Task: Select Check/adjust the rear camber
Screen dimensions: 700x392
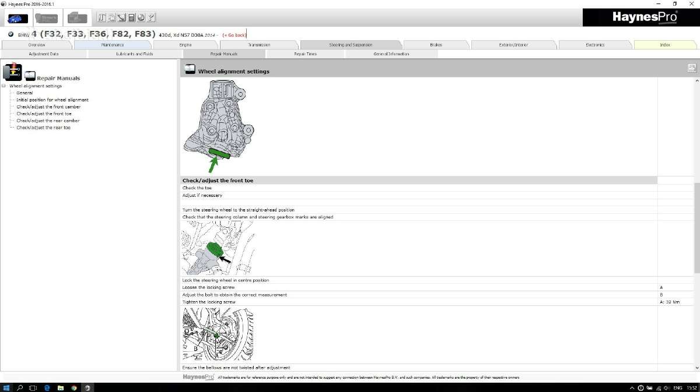Action: tap(48, 121)
